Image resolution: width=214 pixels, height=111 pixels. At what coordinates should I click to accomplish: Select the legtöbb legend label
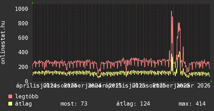[27, 97]
